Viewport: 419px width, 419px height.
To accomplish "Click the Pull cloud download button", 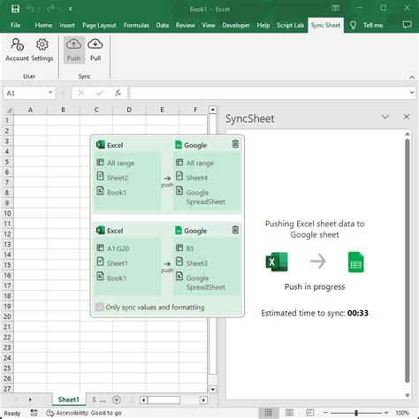I will [x=95, y=50].
